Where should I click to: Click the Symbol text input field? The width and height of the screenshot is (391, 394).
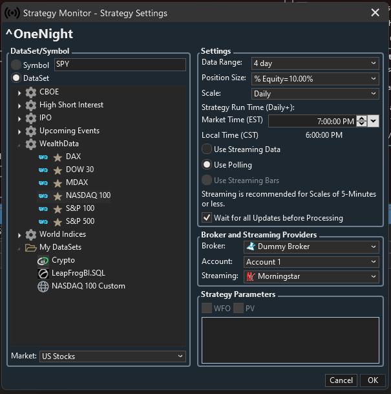pyautogui.click(x=120, y=65)
